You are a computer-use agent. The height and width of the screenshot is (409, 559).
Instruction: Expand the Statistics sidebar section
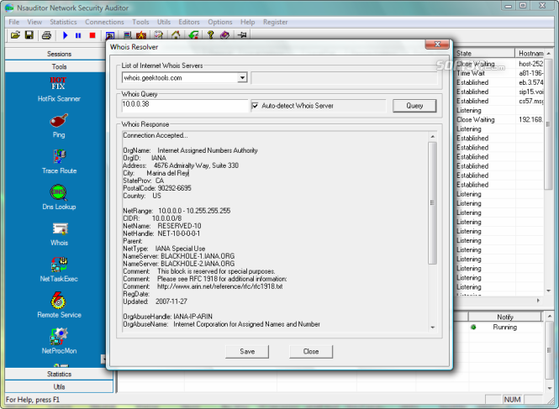coord(59,374)
